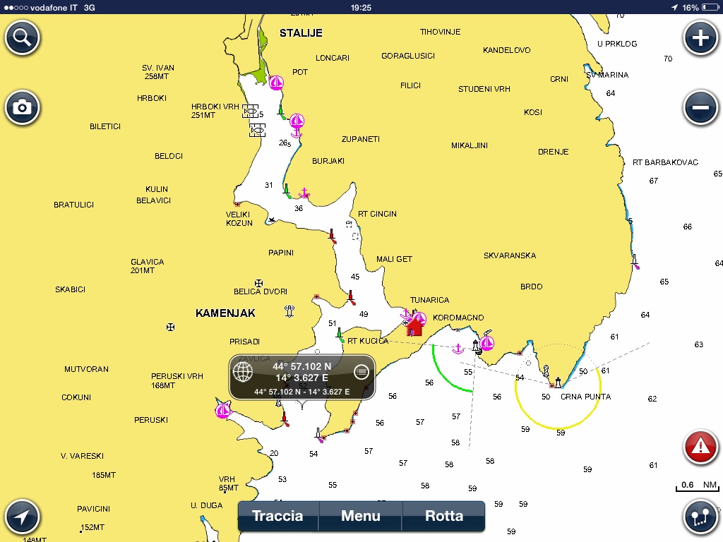Image resolution: width=723 pixels, height=542 pixels.
Task: Tap the coordinates 44° 57.102 N popup
Action: (302, 378)
